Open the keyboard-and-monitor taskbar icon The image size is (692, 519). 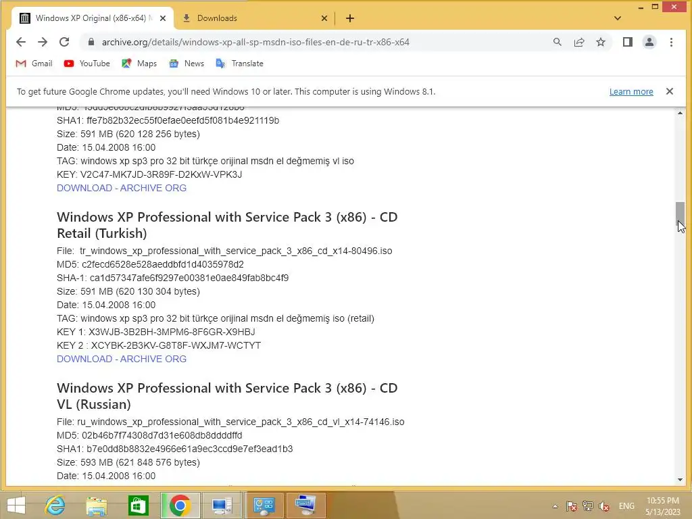click(x=305, y=505)
